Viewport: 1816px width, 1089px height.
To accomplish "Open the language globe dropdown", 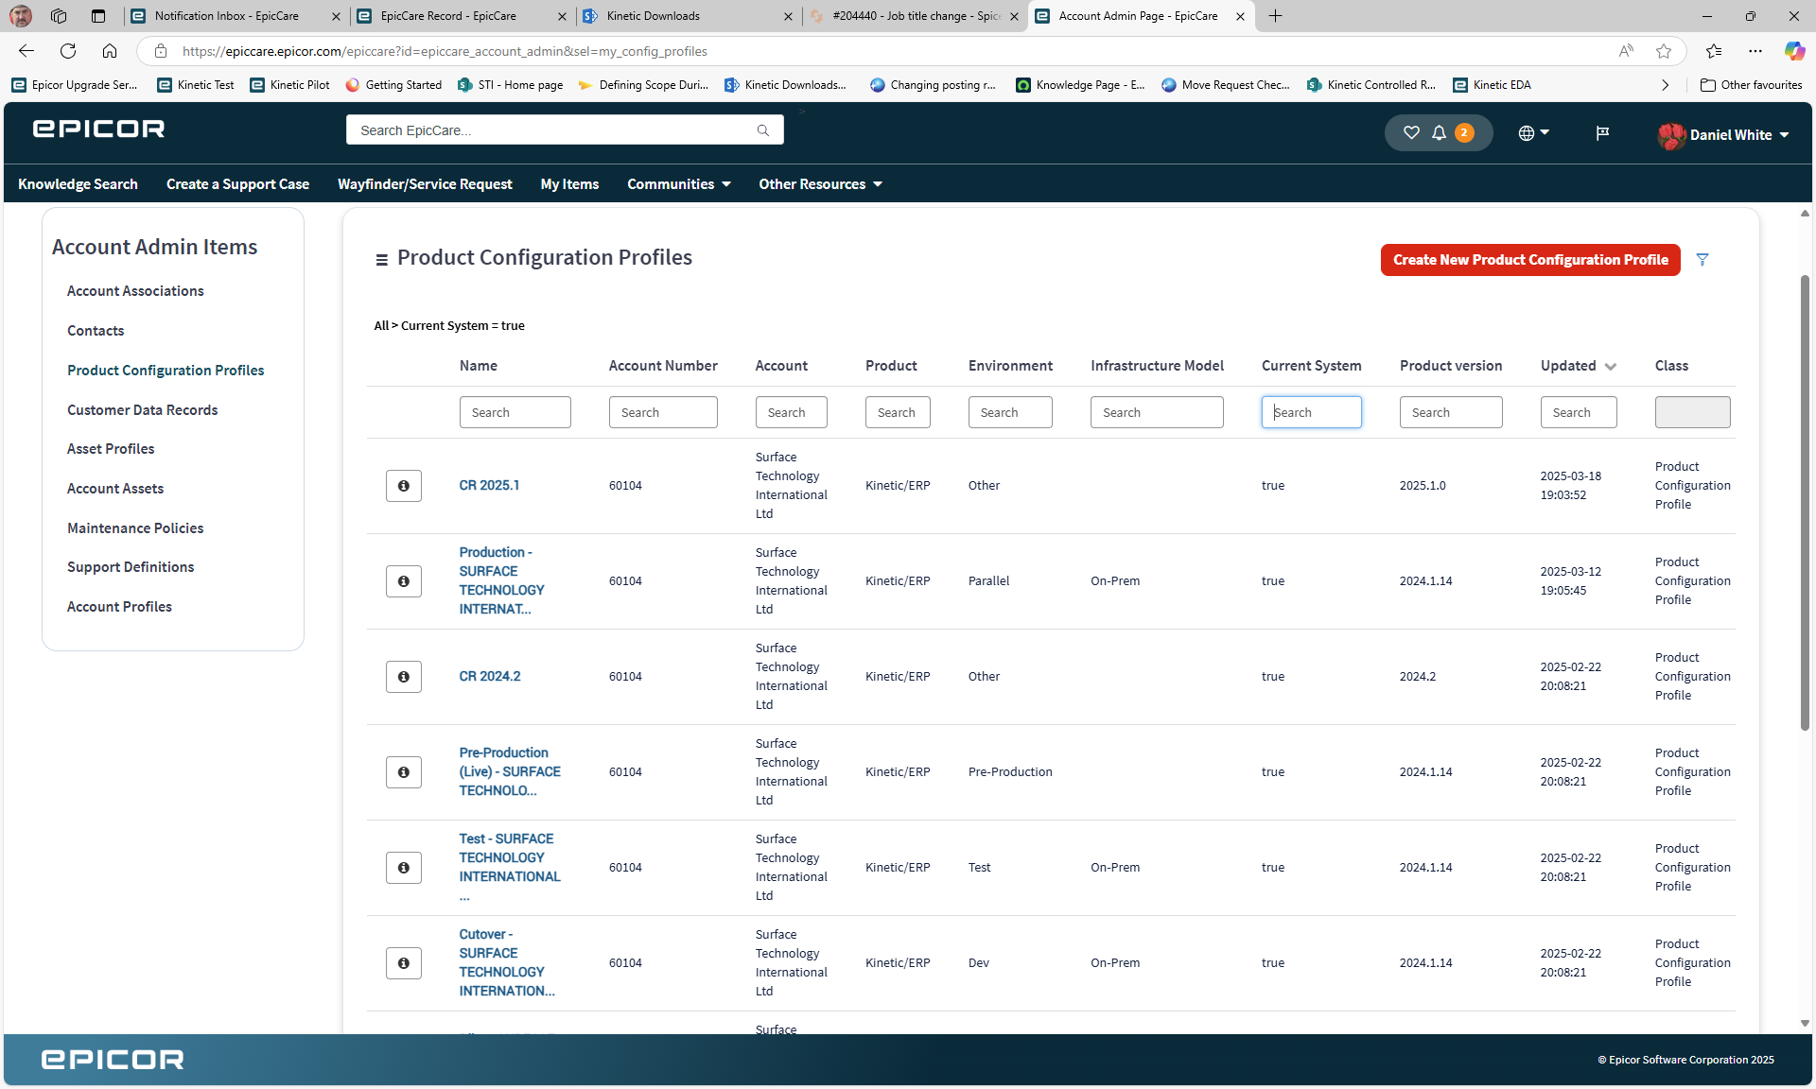I will click(x=1533, y=133).
